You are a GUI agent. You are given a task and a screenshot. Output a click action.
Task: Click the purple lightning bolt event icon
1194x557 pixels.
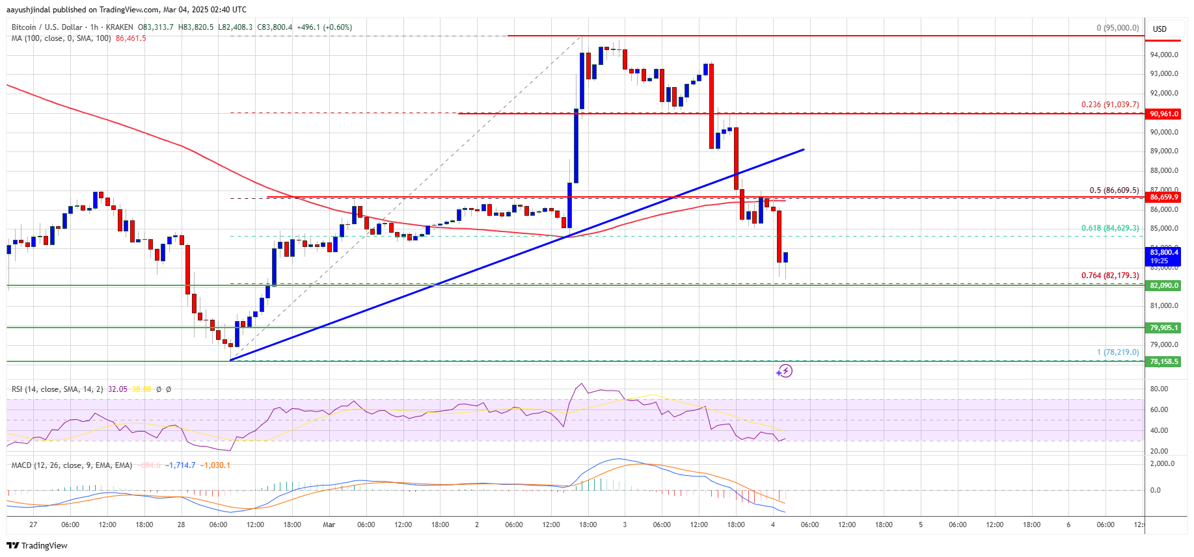pos(785,371)
